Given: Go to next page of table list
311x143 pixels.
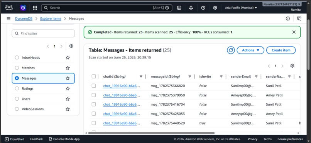Looking at the screenshot, I should (x=61, y=47).
